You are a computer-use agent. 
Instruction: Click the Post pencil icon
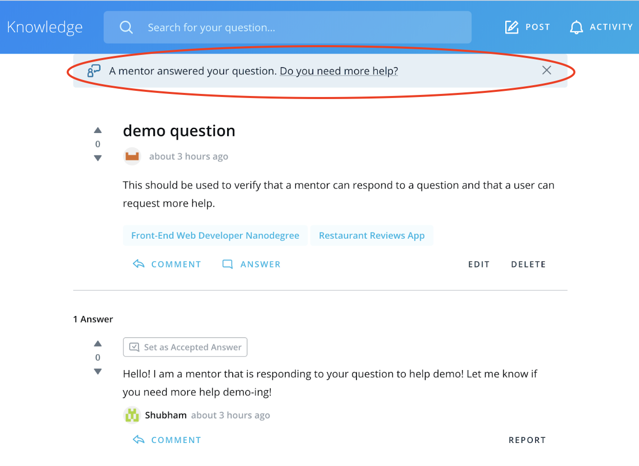[x=512, y=27]
